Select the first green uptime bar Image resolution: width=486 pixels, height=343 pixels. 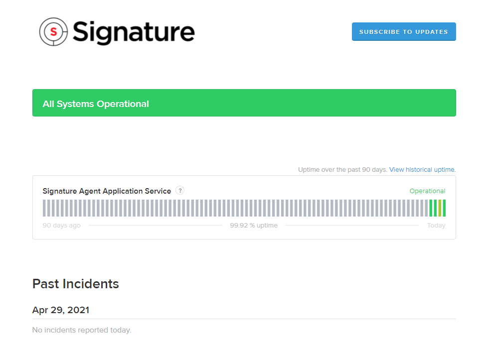click(x=431, y=208)
